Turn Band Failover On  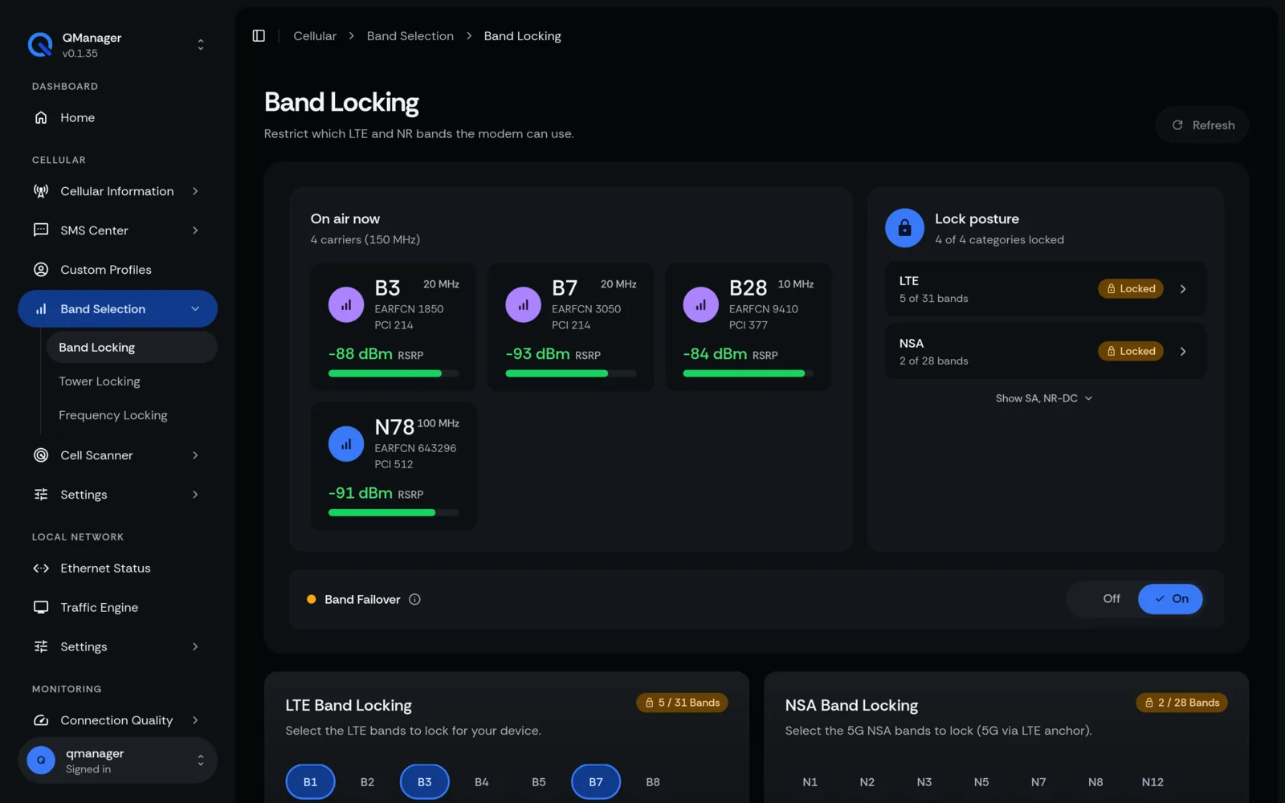[1170, 599]
